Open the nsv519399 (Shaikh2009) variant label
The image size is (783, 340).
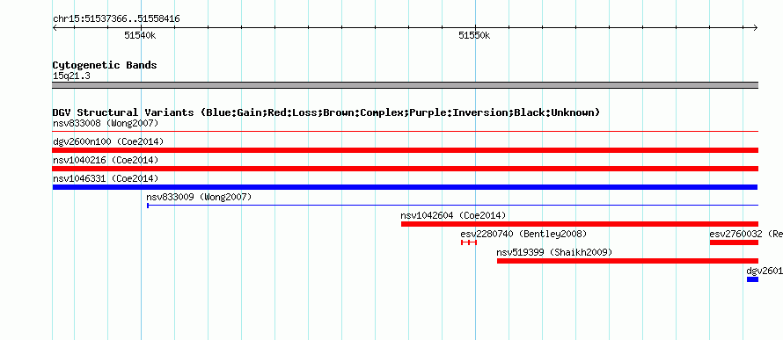pos(554,252)
